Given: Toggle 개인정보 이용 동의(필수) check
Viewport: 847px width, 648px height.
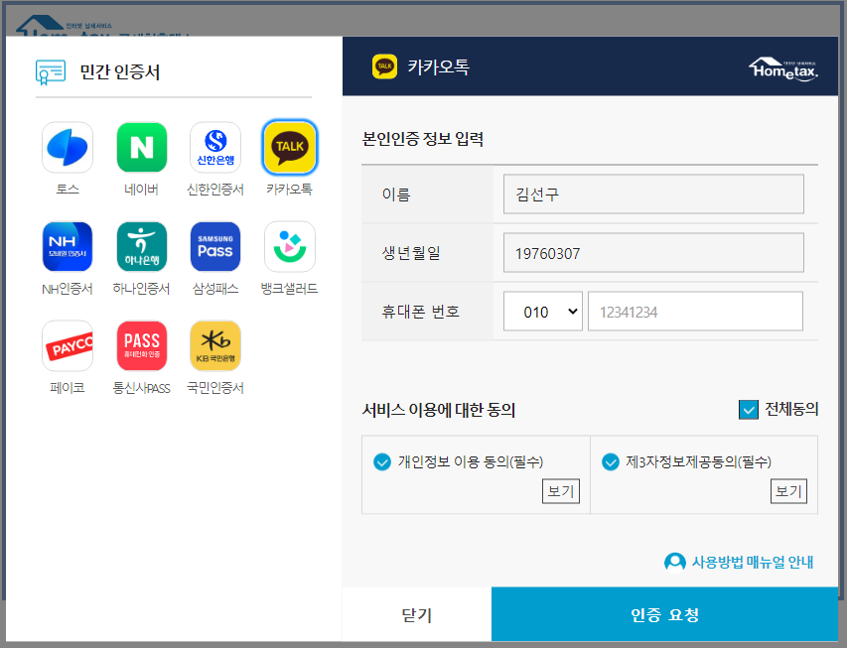Looking at the screenshot, I should coord(382,462).
